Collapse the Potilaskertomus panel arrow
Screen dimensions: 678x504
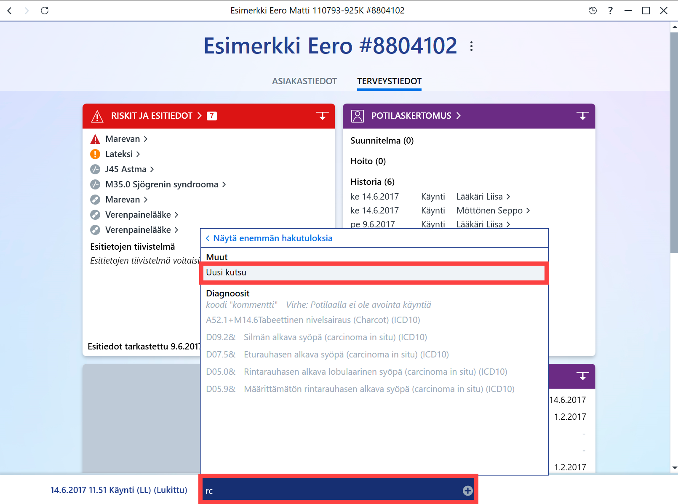click(583, 116)
